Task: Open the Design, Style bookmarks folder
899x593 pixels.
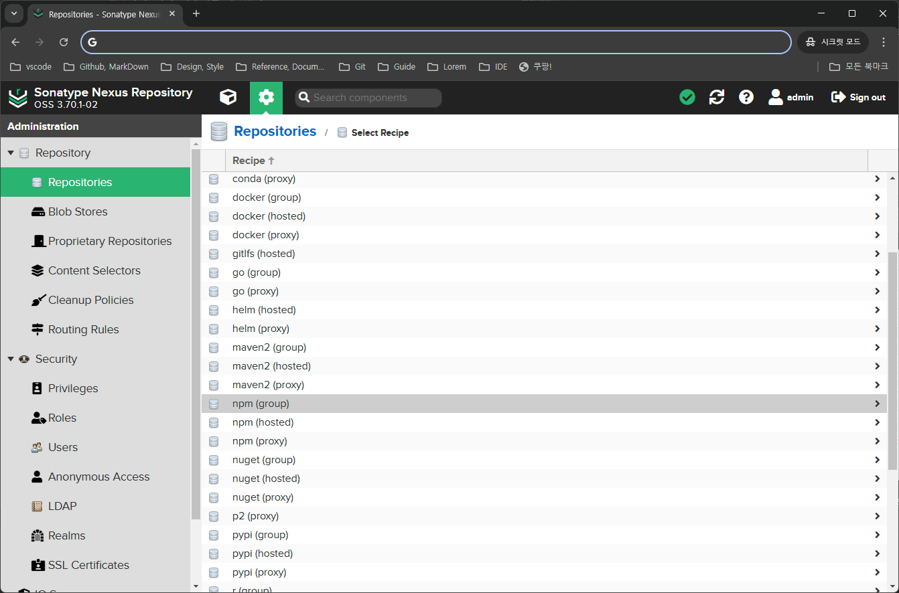Action: tap(192, 67)
